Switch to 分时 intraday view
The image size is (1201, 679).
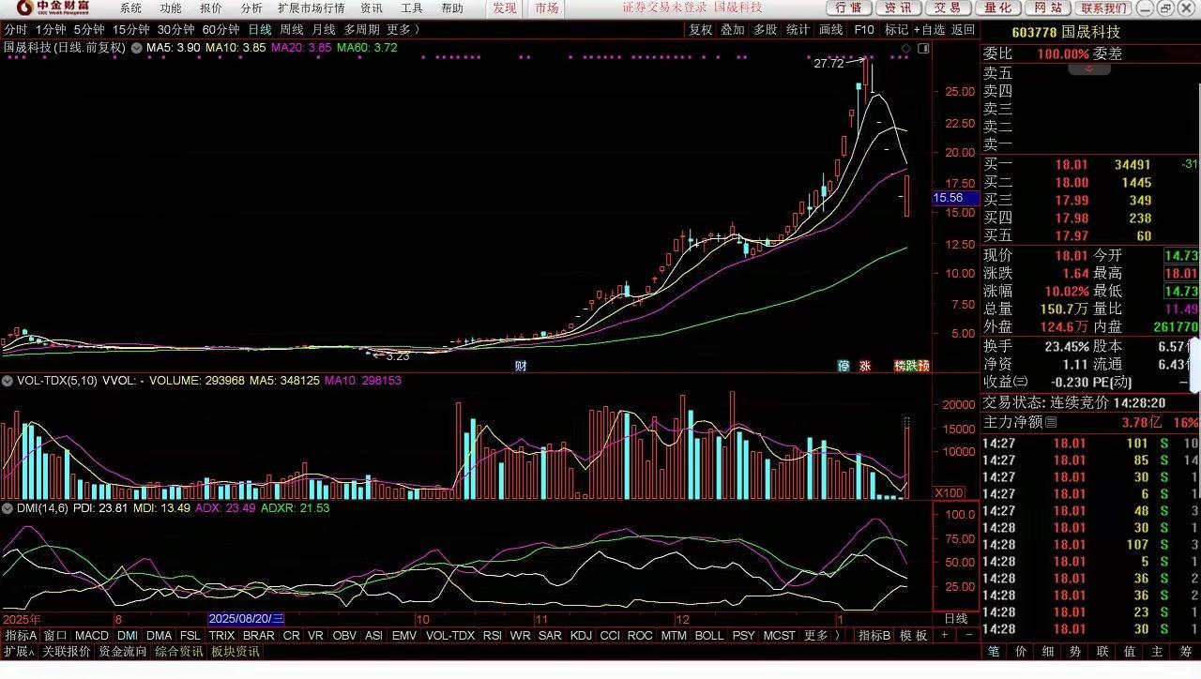(15, 29)
